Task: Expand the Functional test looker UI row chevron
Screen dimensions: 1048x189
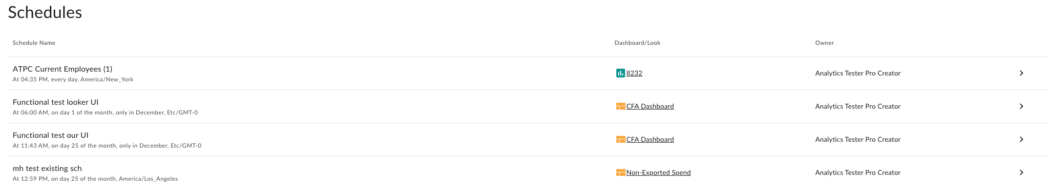Action: (1021, 106)
